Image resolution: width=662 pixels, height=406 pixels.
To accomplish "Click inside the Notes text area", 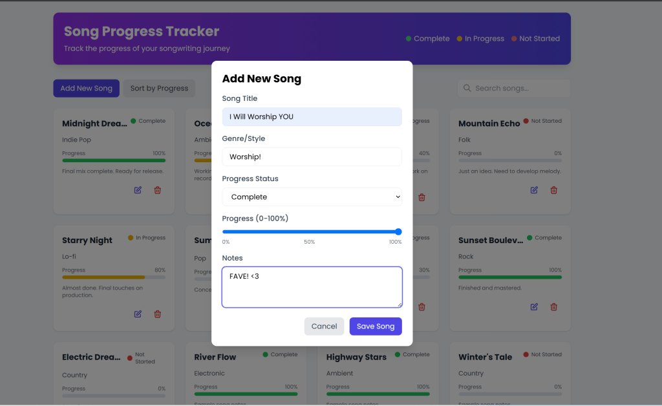I will (x=312, y=286).
